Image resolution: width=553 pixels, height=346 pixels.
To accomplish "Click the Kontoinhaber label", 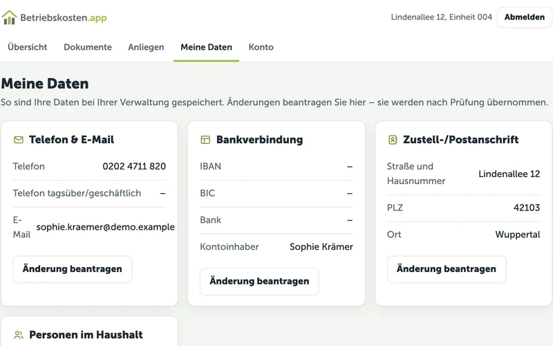I will click(x=229, y=247).
